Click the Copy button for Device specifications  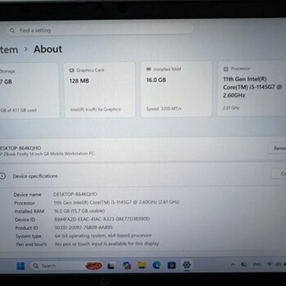click(279, 174)
